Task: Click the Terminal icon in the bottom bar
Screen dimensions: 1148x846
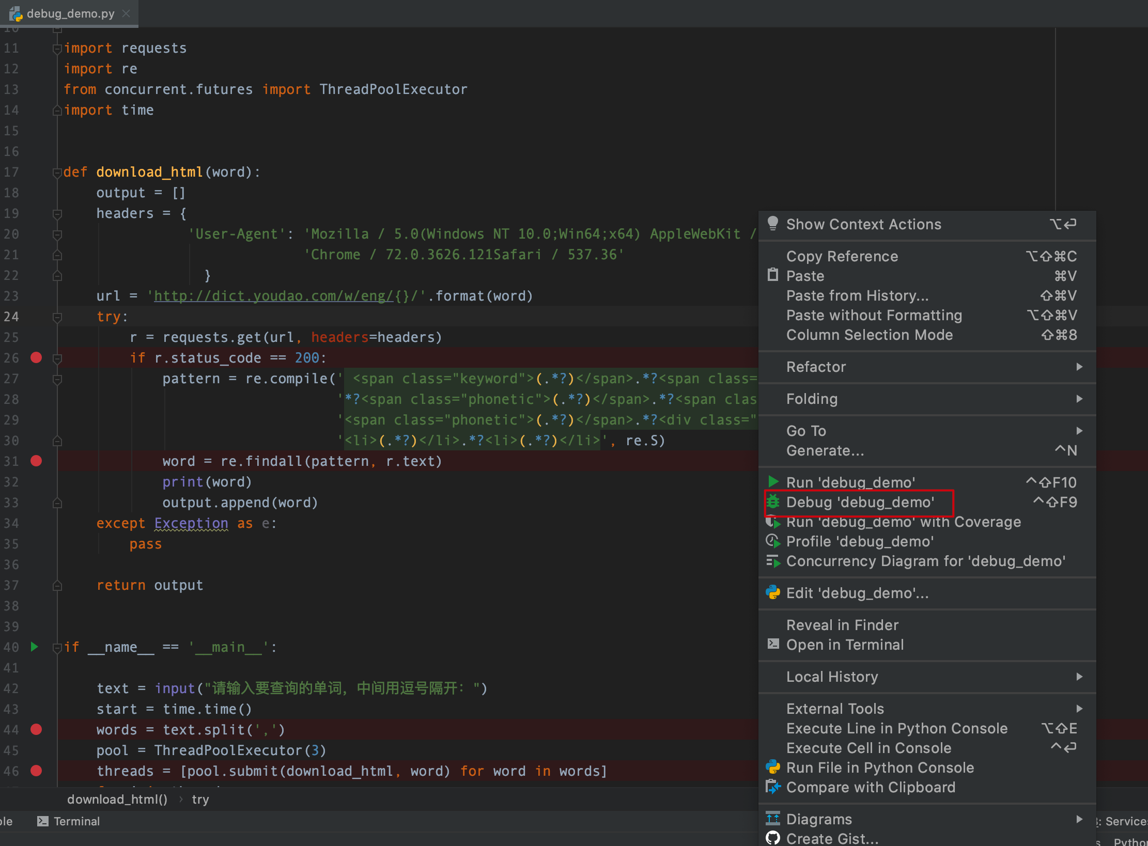Action: 43,821
